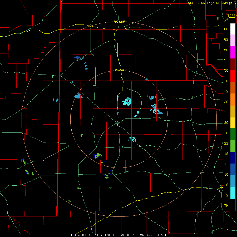
Task: Select the dark orange legend swatch
Action: (233, 87)
